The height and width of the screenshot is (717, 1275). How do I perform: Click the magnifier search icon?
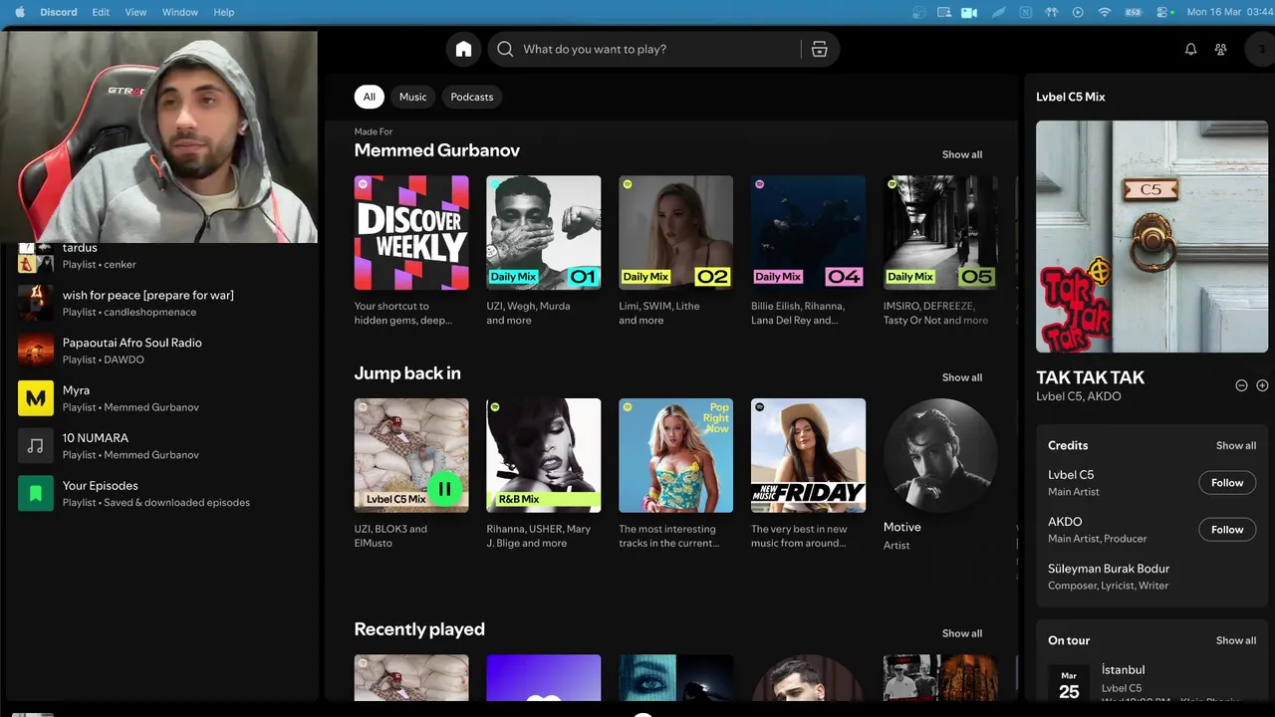coord(505,49)
